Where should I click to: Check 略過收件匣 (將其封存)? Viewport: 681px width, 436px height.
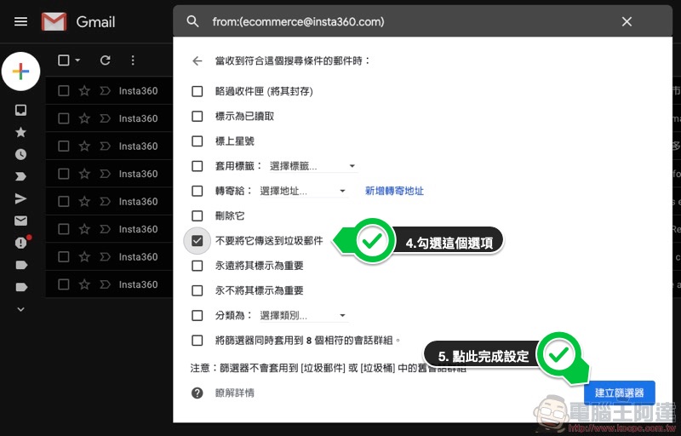197,91
